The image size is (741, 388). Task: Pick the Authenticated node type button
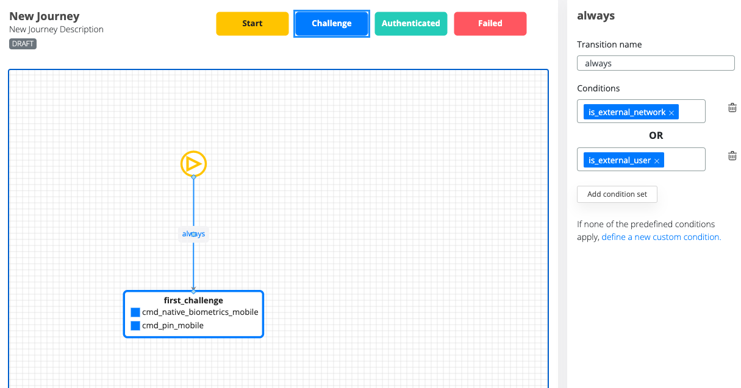(x=410, y=24)
